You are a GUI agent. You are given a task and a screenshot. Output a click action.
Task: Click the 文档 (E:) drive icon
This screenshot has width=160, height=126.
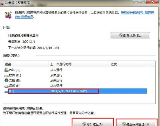pyautogui.click(x=6, y=80)
